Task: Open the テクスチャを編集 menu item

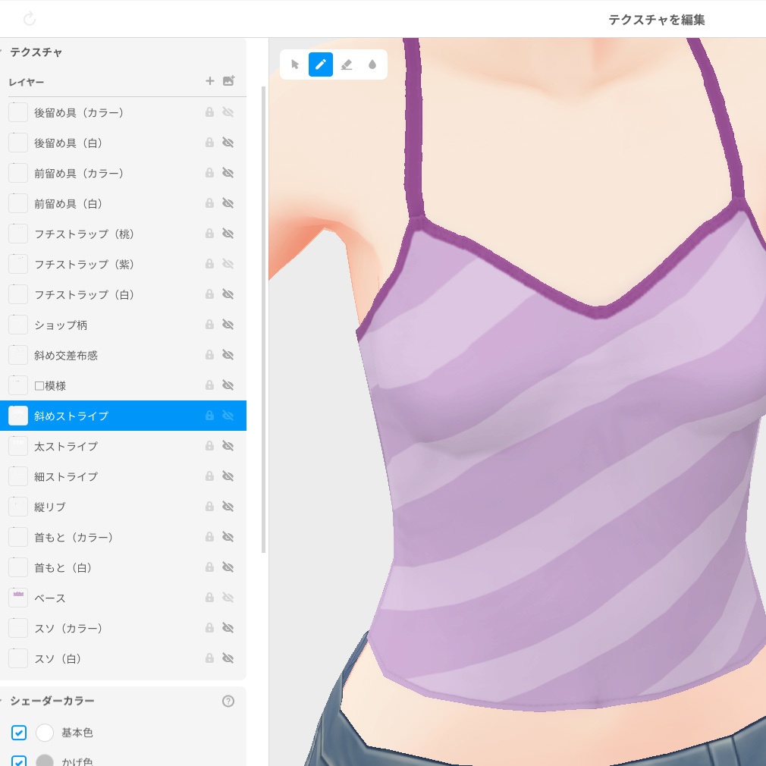Action: pyautogui.click(x=657, y=20)
